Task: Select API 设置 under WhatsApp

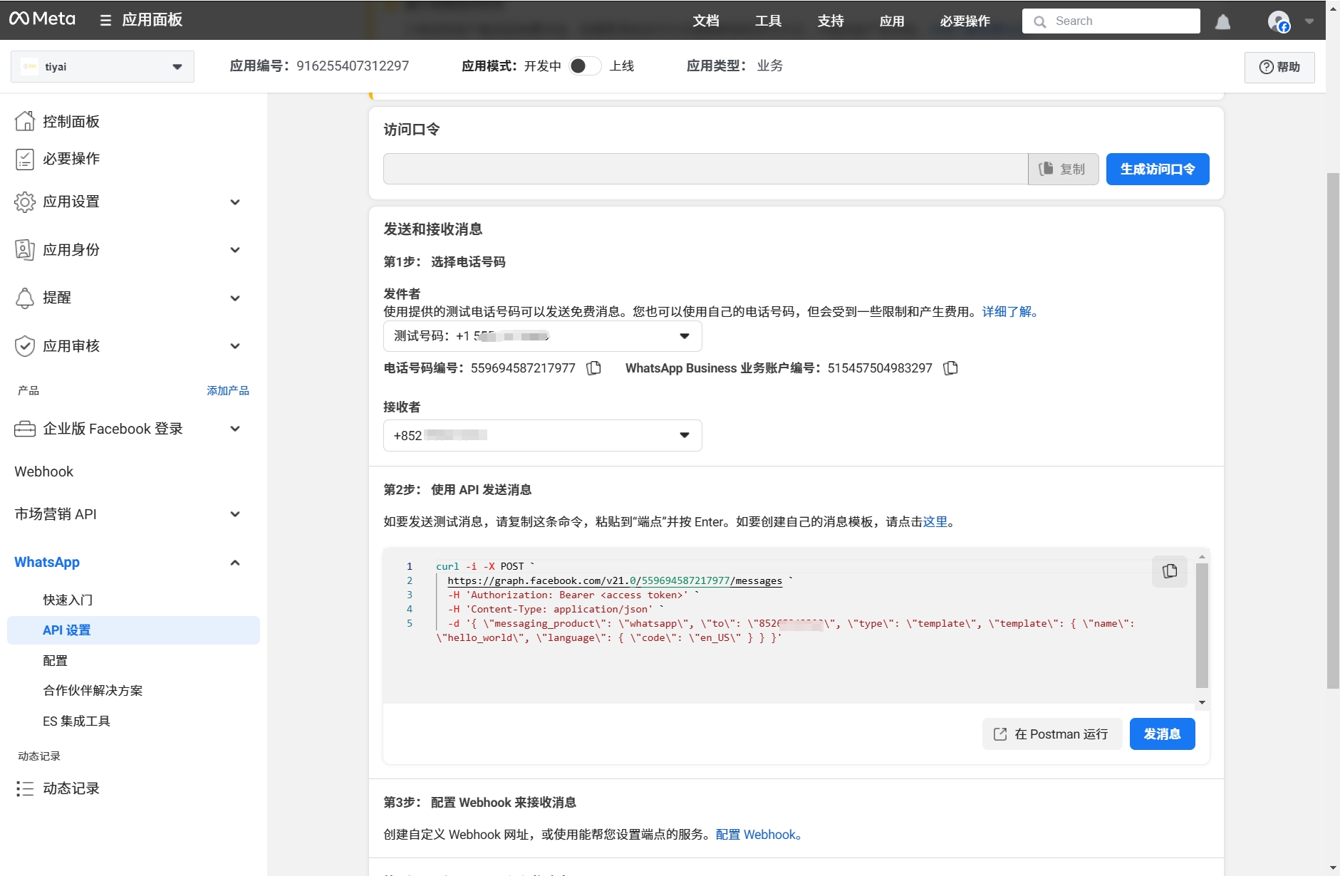Action: click(133, 630)
